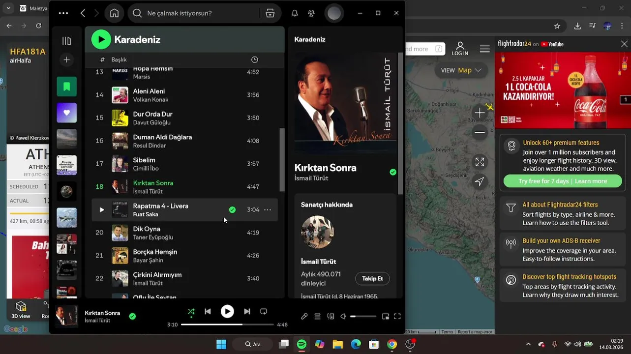Open the miniplayer

click(386, 317)
